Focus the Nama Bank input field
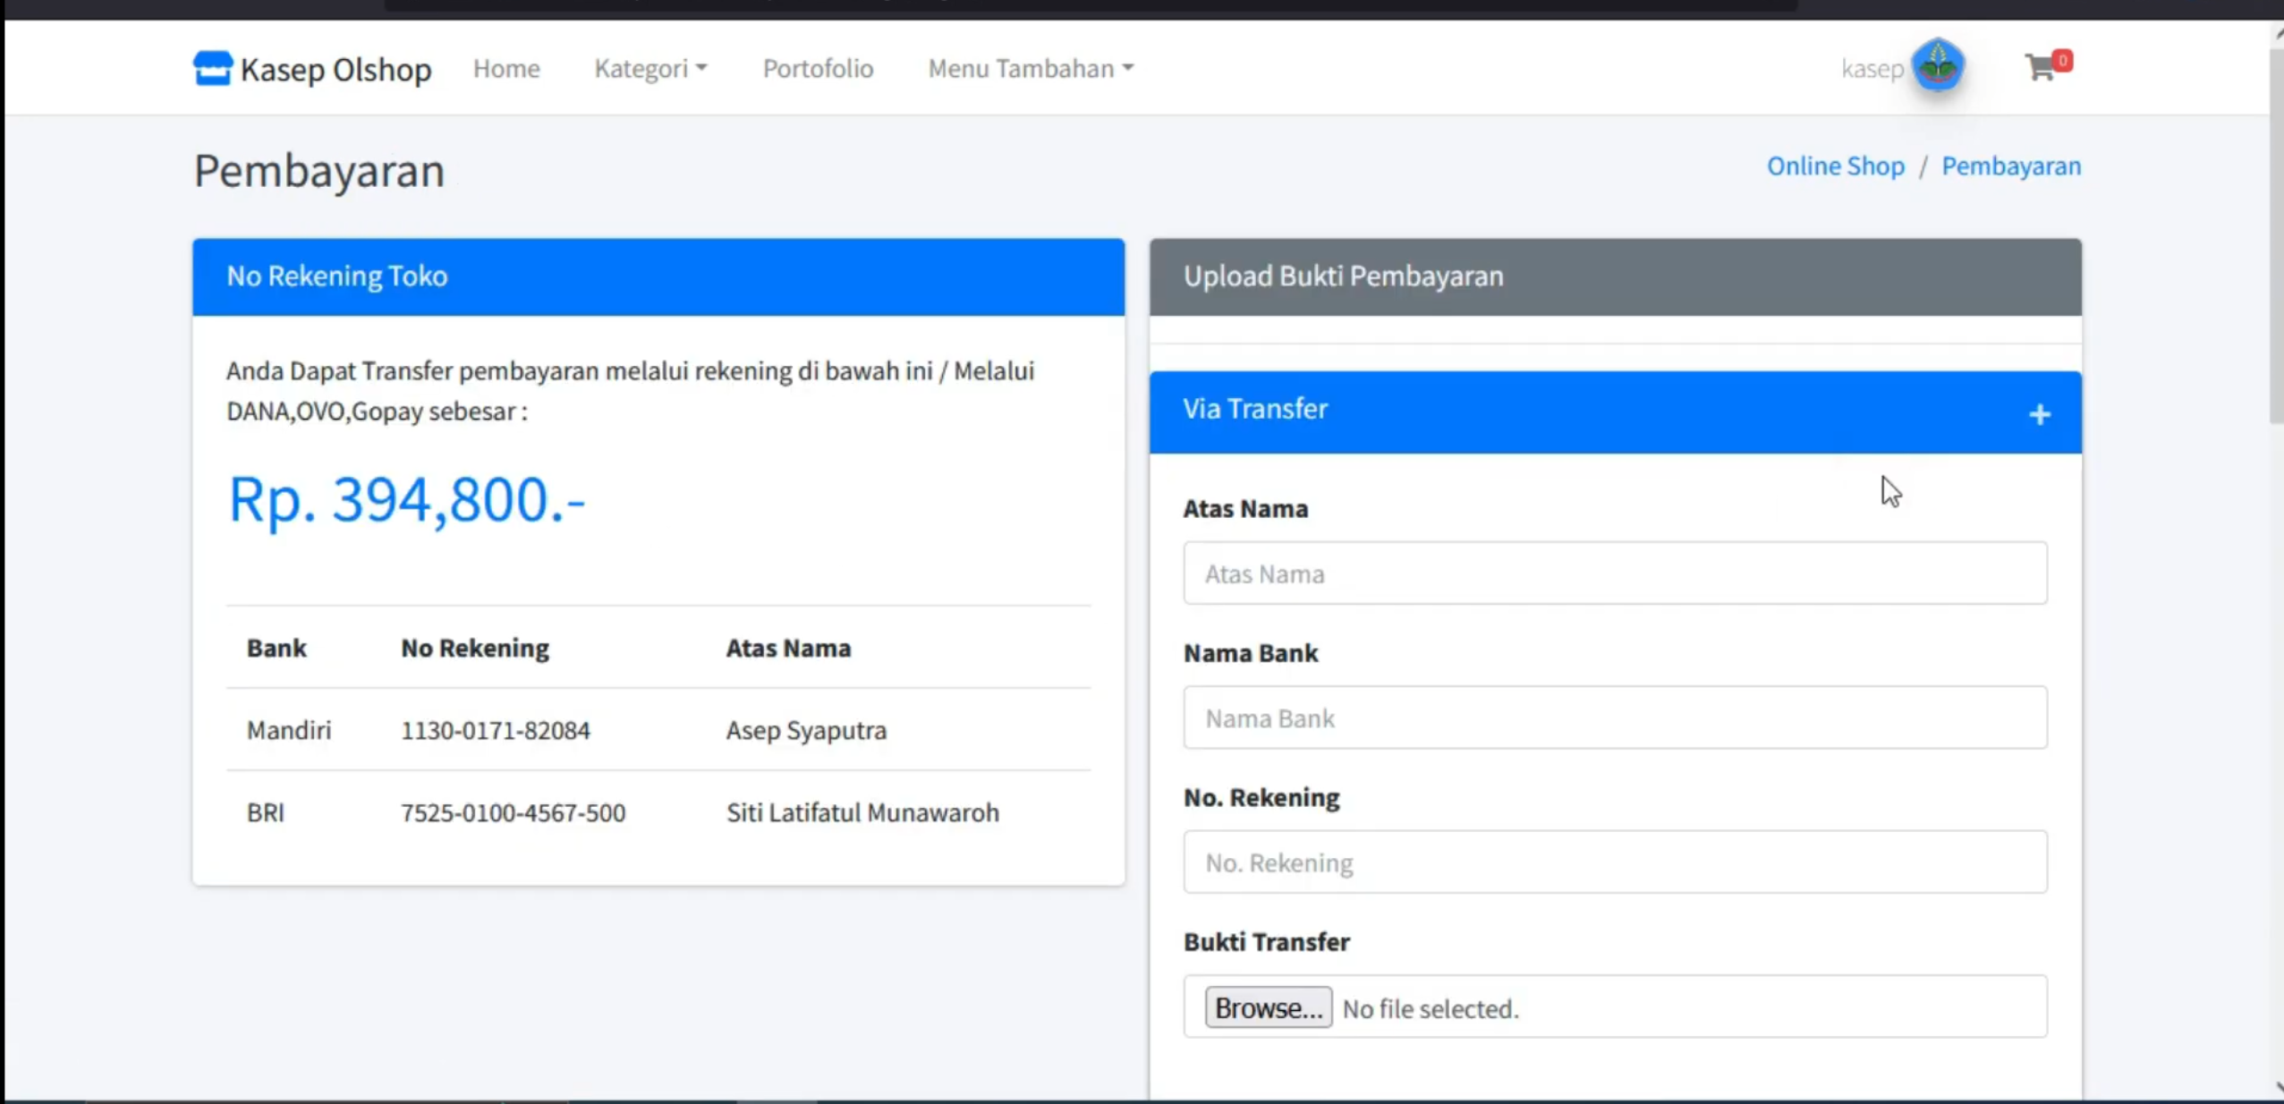This screenshot has height=1104, width=2284. coord(1615,718)
